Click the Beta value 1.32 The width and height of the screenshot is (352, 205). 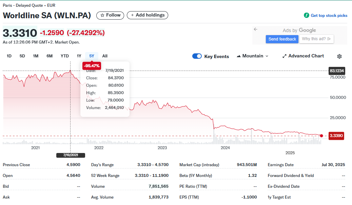click(252, 176)
